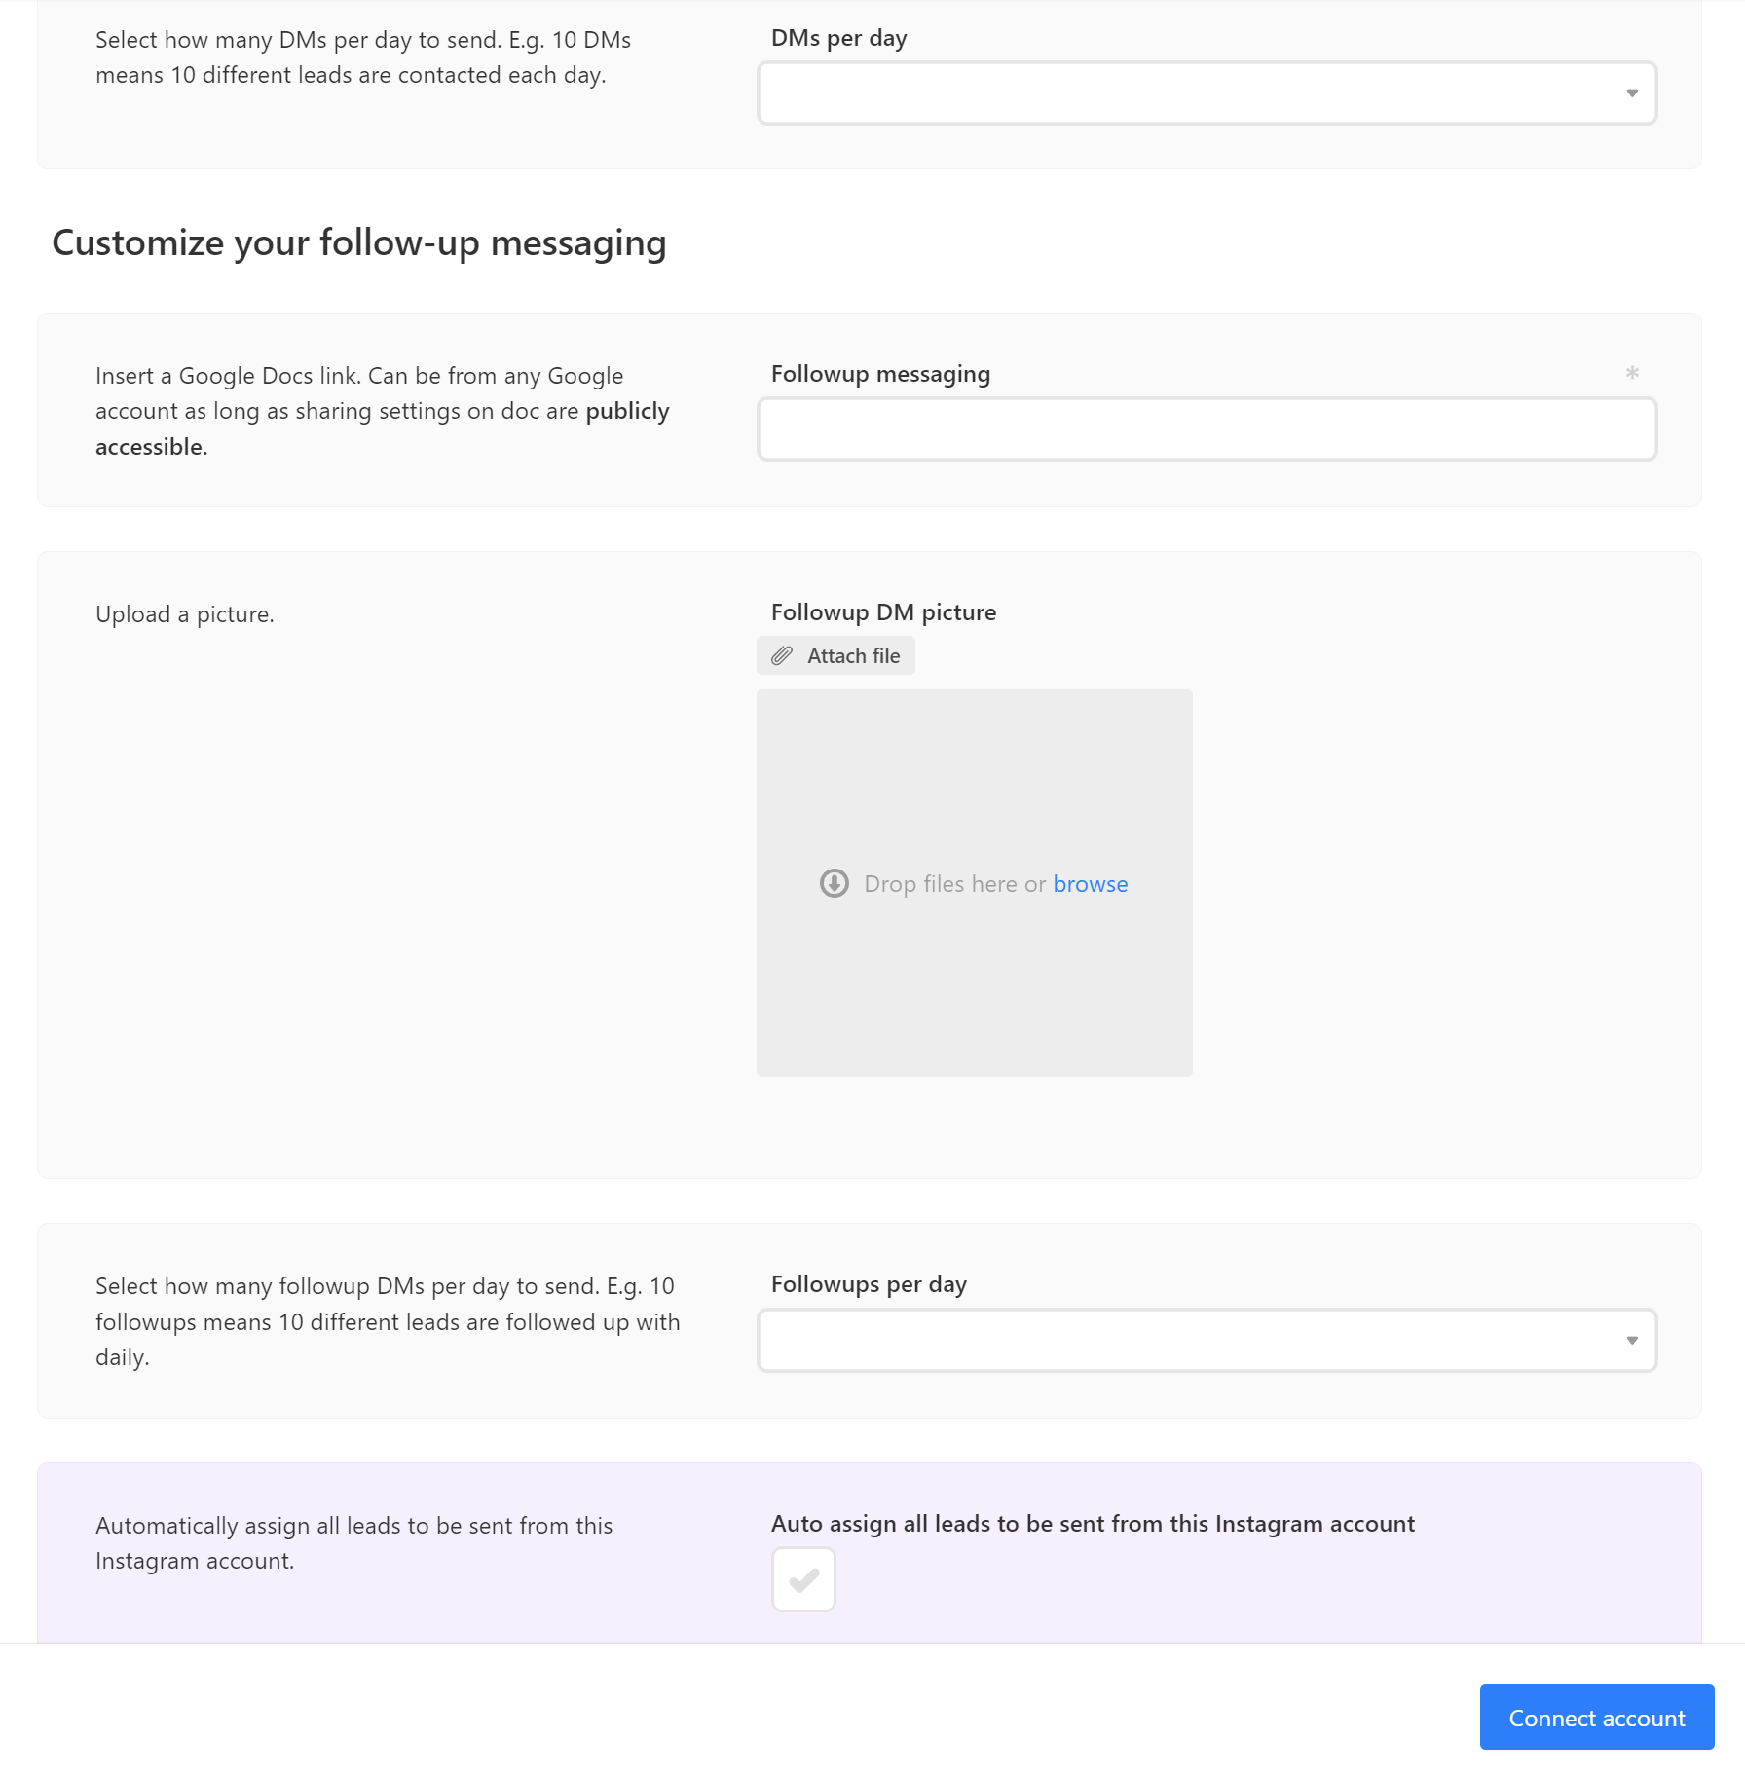Click the download arrow icon in drop zone
The width and height of the screenshot is (1745, 1777).
(x=835, y=884)
